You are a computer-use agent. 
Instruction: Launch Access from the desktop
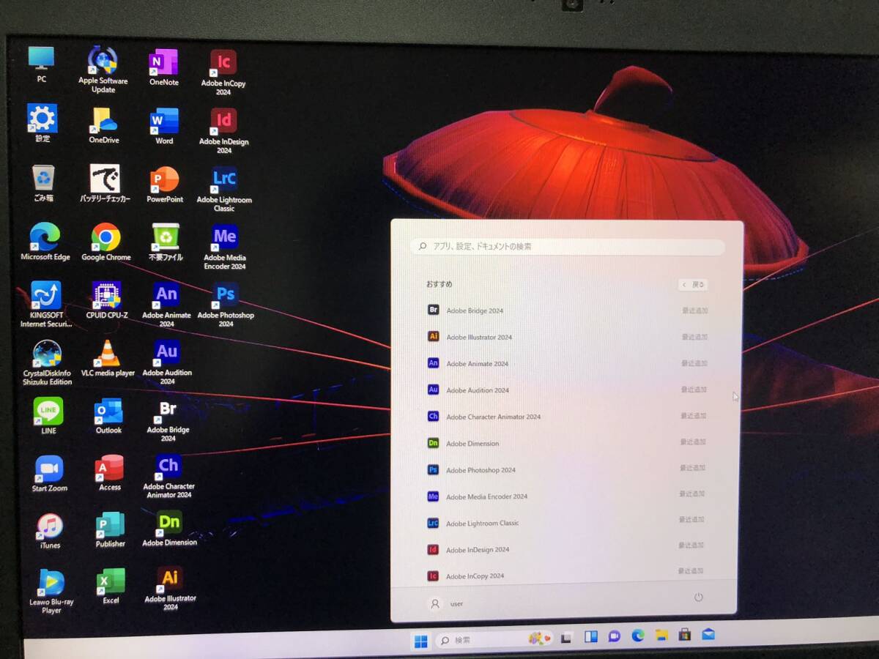[110, 473]
